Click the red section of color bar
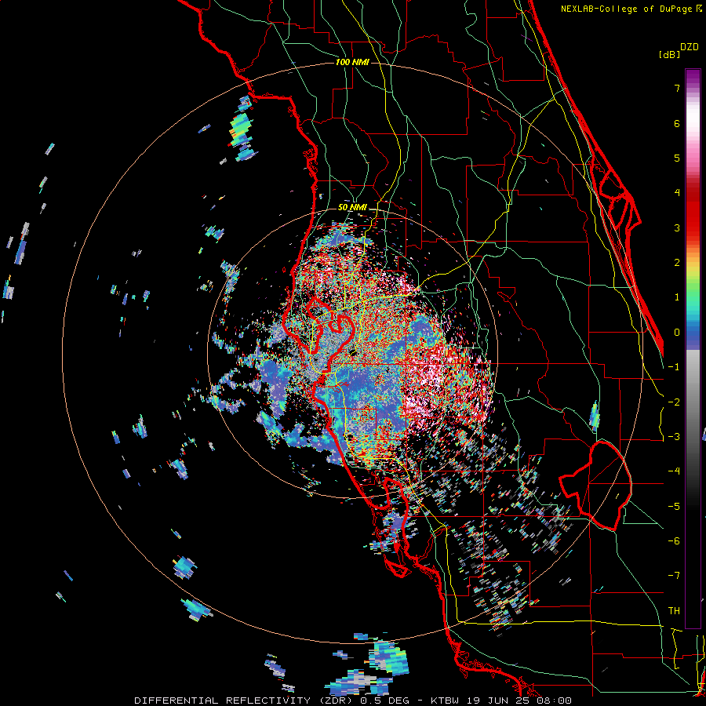This screenshot has height=706, width=706. point(693,209)
